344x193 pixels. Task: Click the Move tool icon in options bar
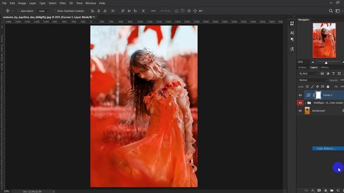pyautogui.click(x=8, y=11)
